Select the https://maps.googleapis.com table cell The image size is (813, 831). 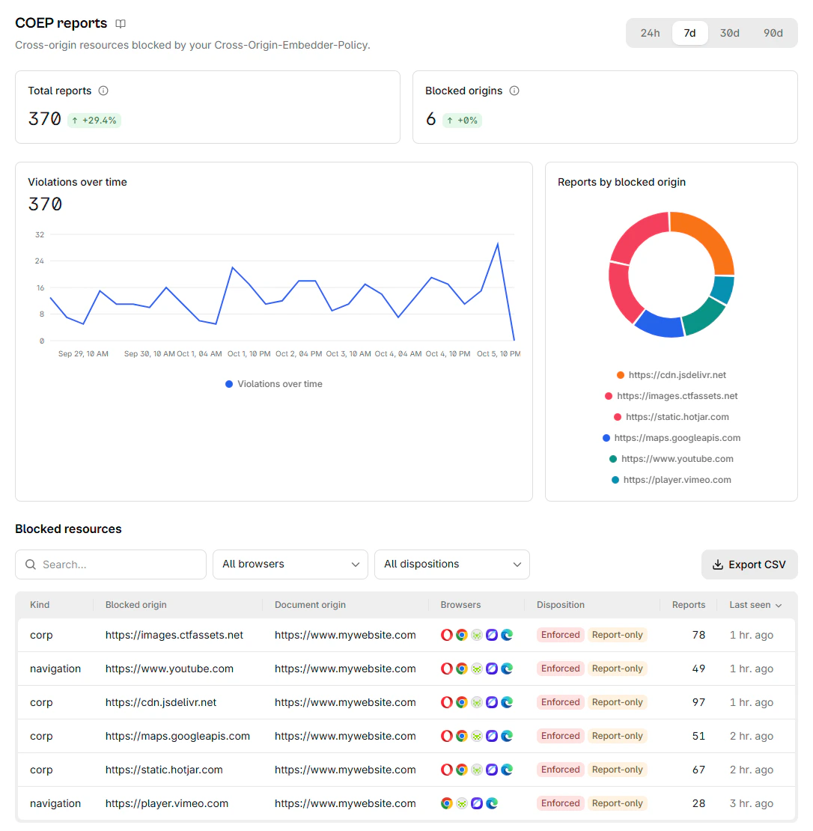177,736
